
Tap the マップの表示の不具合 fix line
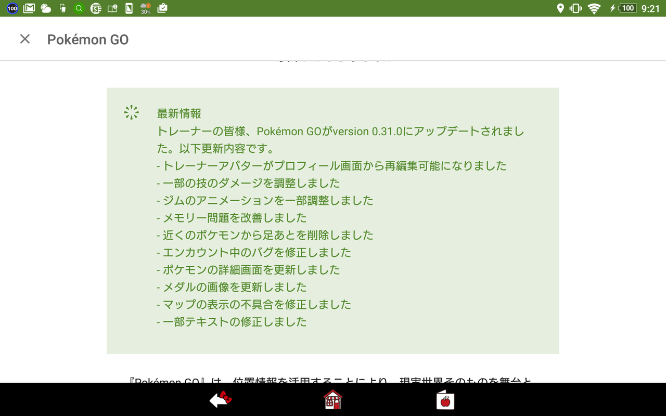coord(254,304)
